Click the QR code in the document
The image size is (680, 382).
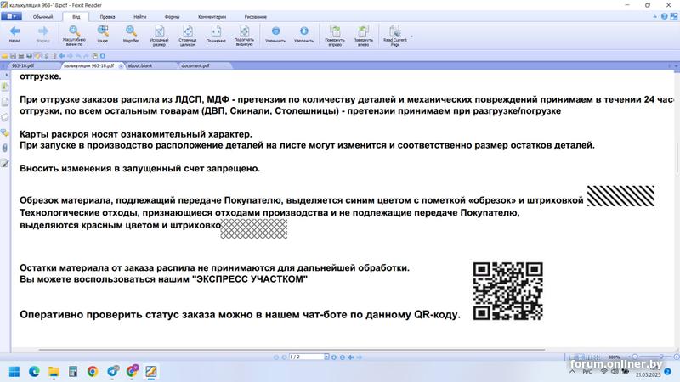(x=507, y=291)
